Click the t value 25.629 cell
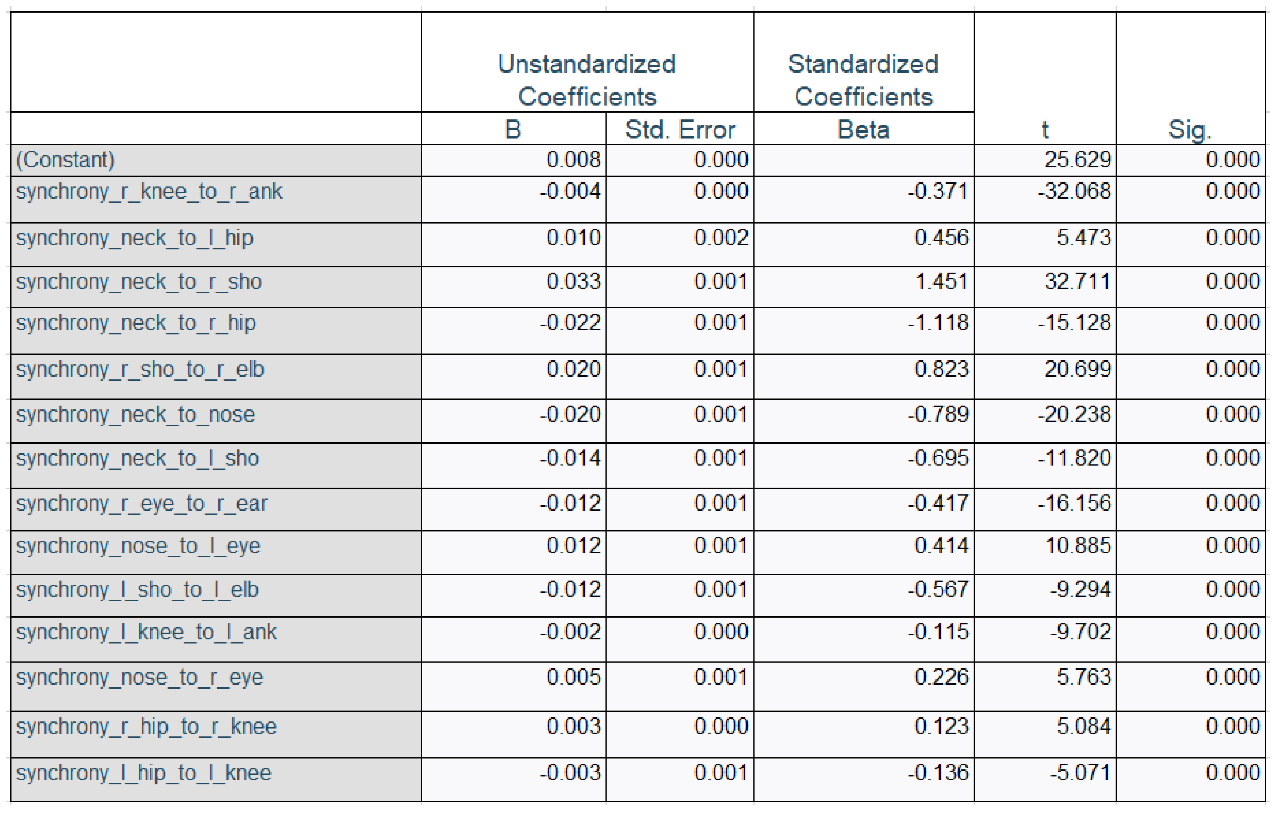The height and width of the screenshot is (813, 1276). coord(1077,160)
